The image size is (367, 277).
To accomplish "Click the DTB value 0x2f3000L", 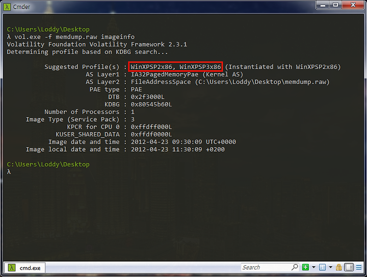I will pyautogui.click(x=147, y=97).
